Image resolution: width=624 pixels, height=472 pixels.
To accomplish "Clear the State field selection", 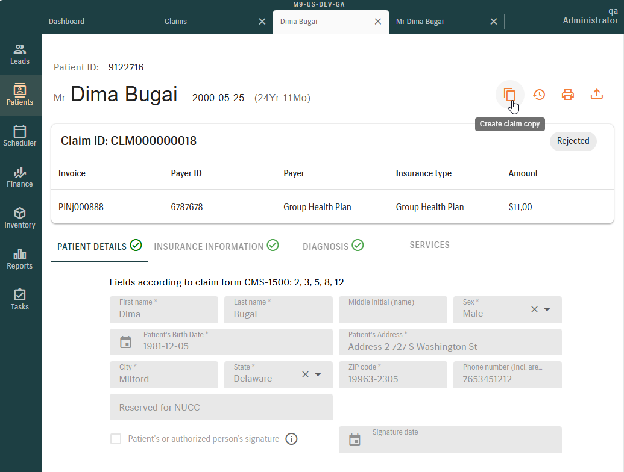I will [x=305, y=374].
